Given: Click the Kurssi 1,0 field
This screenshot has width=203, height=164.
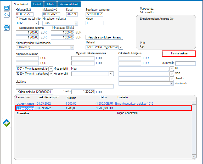Looking at the screenshot, I should tap(94, 23).
